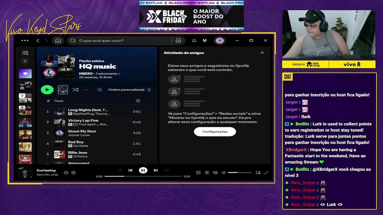Open 'Everlasting' song title link
The width and height of the screenshot is (383, 215).
point(46,171)
